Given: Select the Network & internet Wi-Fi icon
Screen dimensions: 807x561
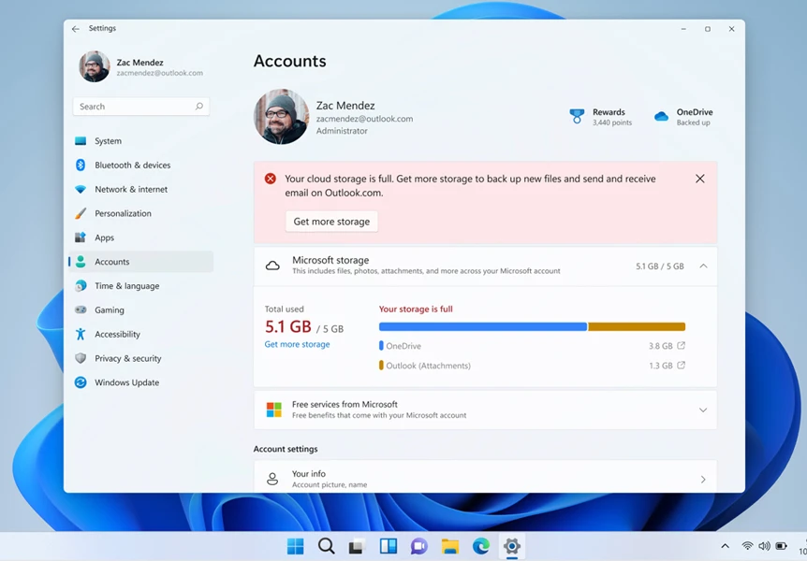Looking at the screenshot, I should click(81, 189).
